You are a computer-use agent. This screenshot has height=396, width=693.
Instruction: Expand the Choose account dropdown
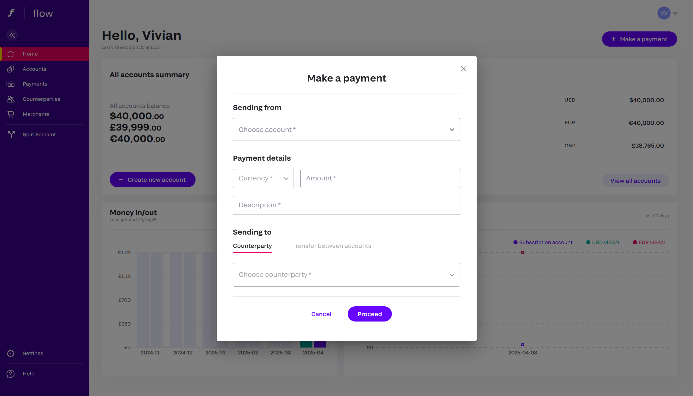[346, 129]
